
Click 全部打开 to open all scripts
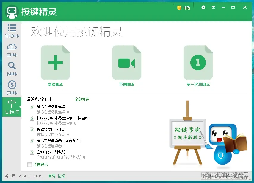(x=82, y=99)
